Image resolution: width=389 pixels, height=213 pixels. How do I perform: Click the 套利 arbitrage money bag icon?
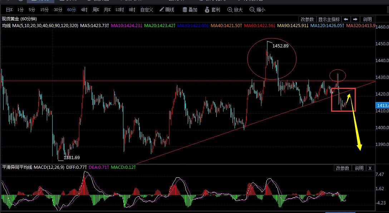207,10
